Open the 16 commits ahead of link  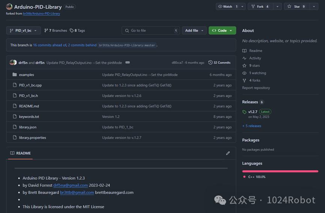50,45
